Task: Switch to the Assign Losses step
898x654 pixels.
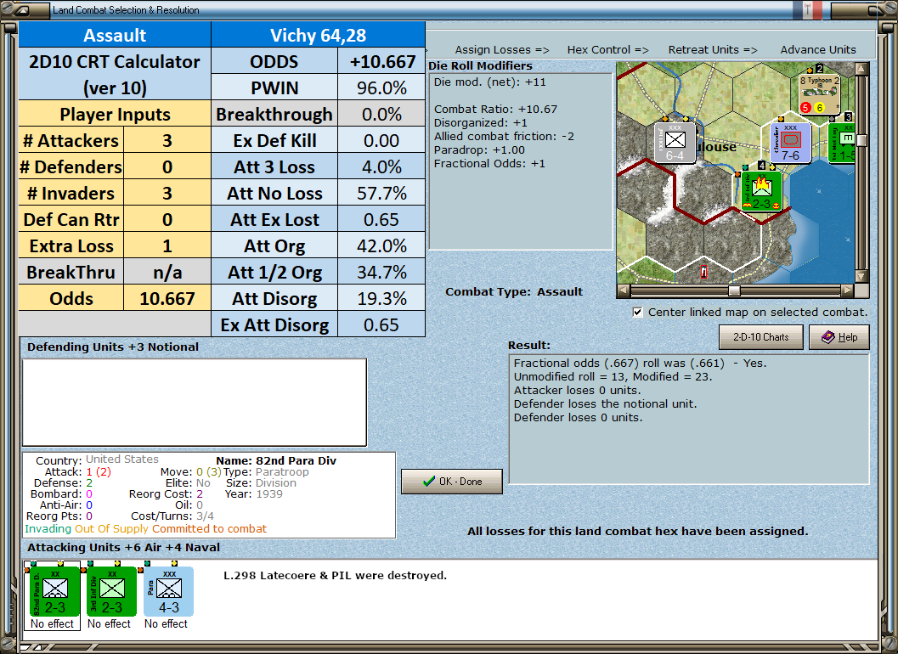Action: 502,50
